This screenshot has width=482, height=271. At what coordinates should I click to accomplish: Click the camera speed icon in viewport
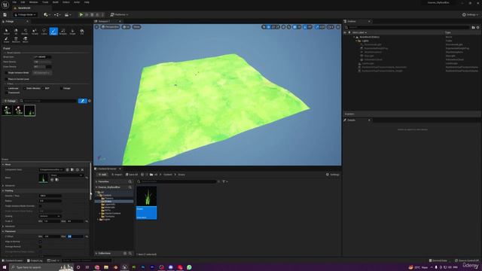(x=331, y=27)
